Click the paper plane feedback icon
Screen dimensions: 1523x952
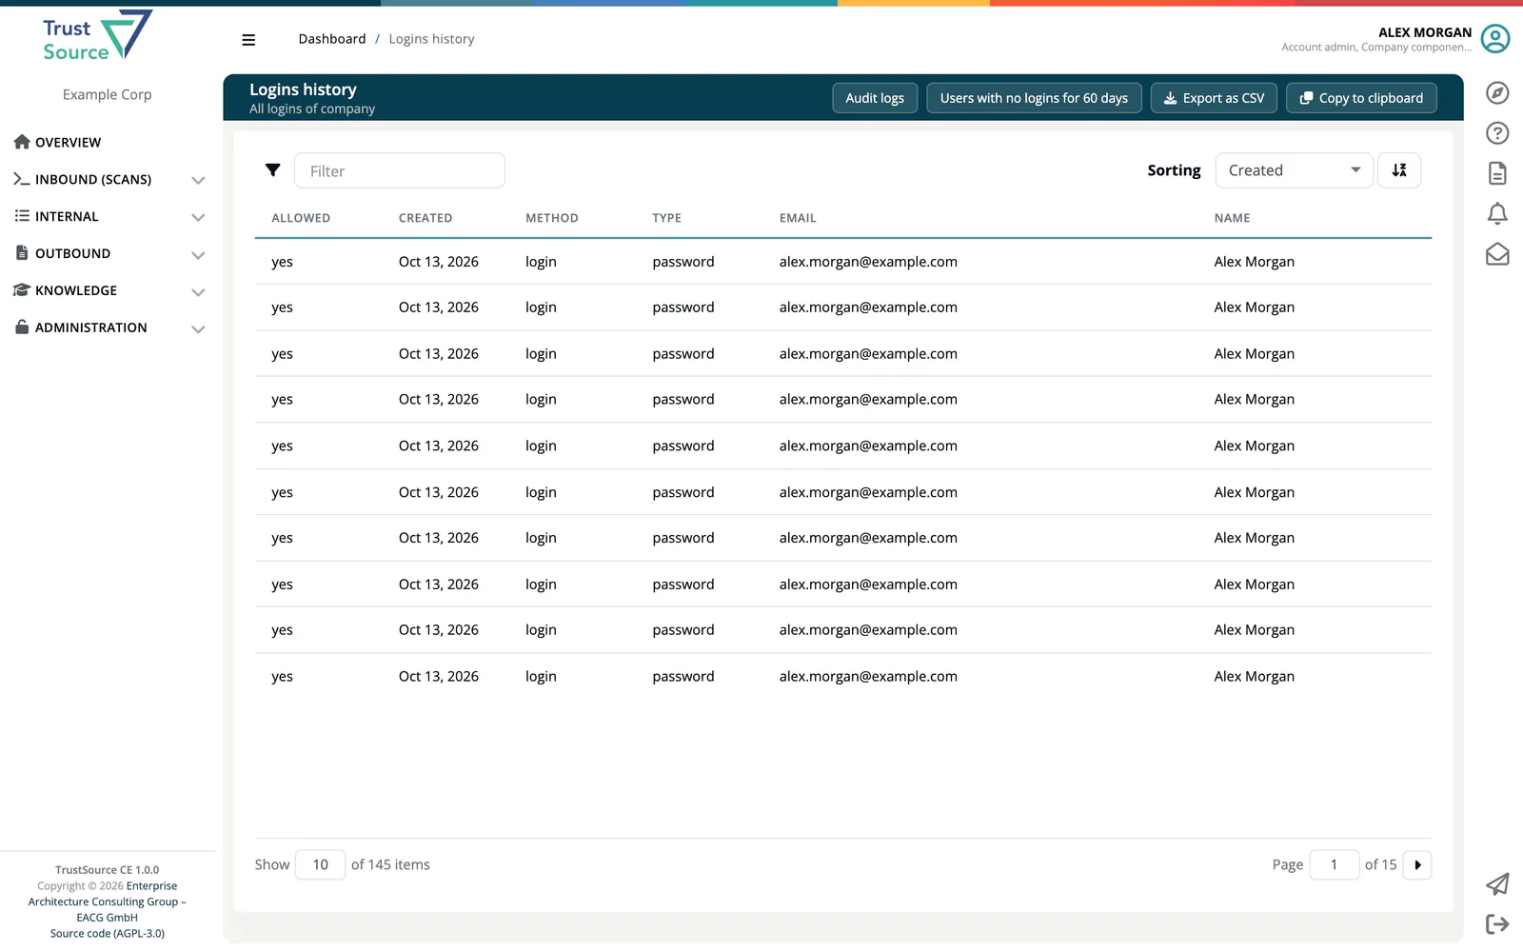[x=1497, y=883]
